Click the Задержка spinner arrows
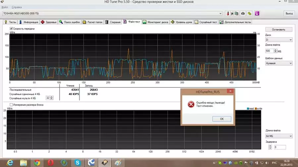 click(270, 147)
